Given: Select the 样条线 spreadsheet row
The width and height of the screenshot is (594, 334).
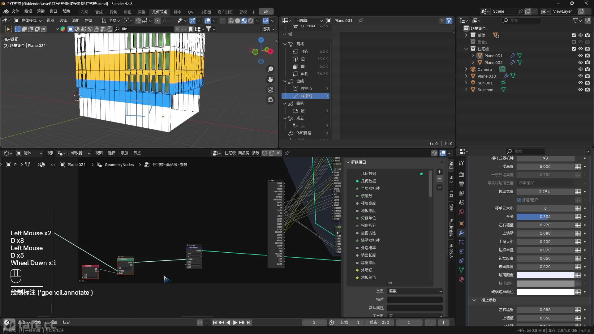Looking at the screenshot, I should [x=305, y=96].
